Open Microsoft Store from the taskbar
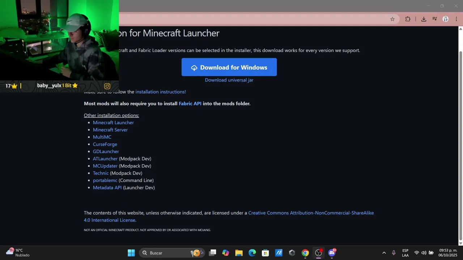This screenshot has width=463, height=260. click(x=266, y=253)
